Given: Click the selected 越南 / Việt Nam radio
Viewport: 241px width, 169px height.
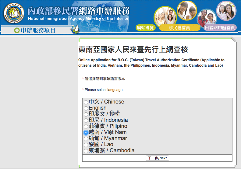Looking at the screenshot, I should point(86,132).
